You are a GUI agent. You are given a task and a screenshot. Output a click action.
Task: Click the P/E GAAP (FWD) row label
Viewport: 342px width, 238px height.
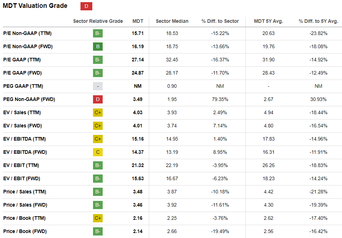(x=22, y=73)
